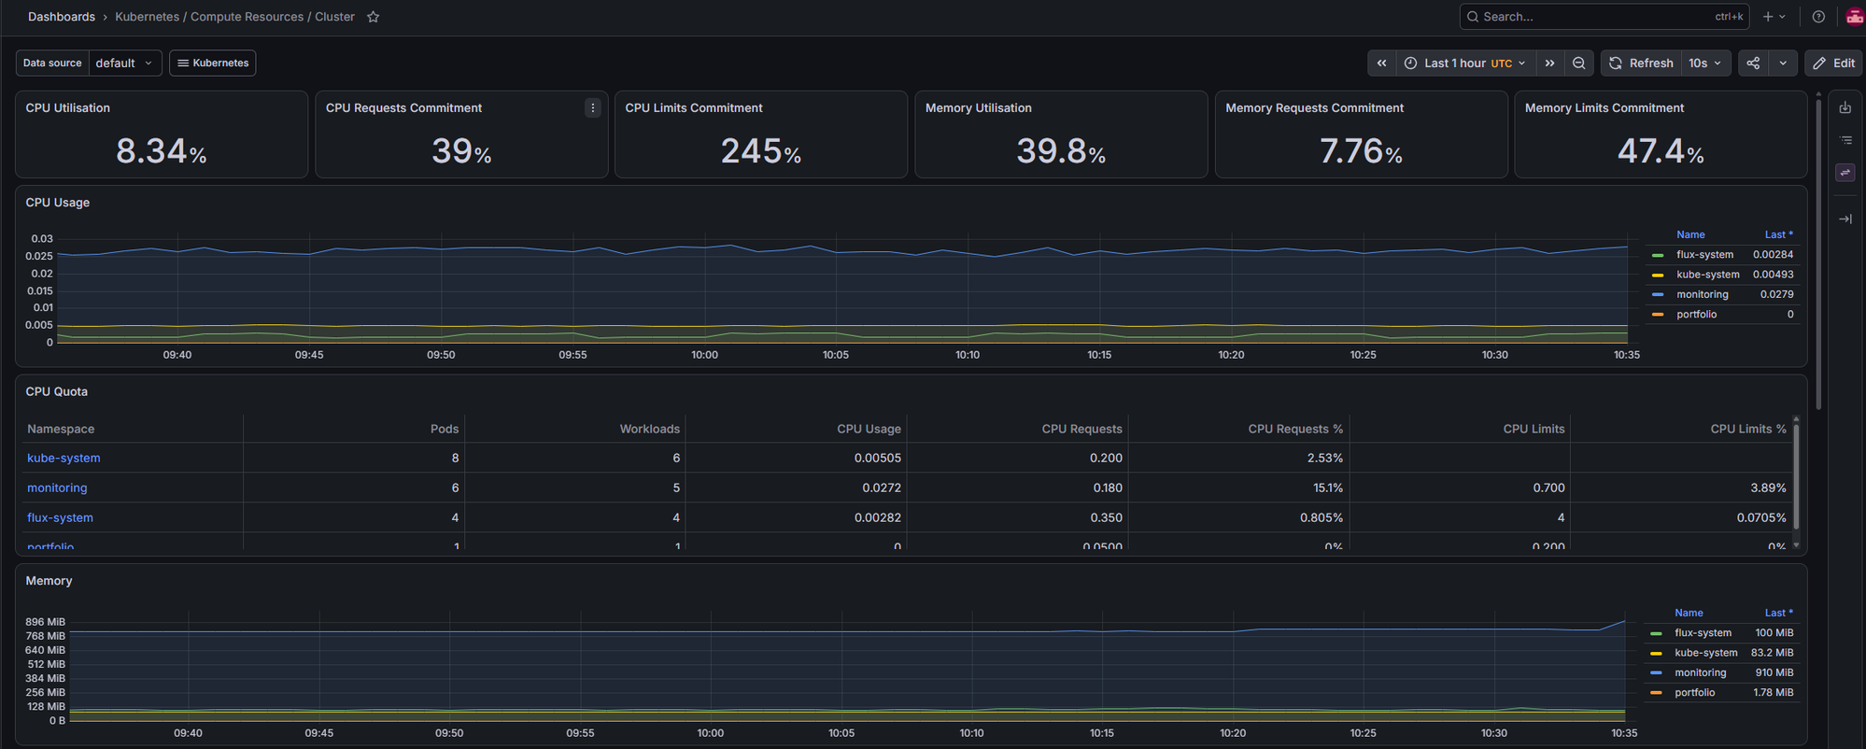
Task: Click the CPU Utilisation panel title
Action: [68, 108]
